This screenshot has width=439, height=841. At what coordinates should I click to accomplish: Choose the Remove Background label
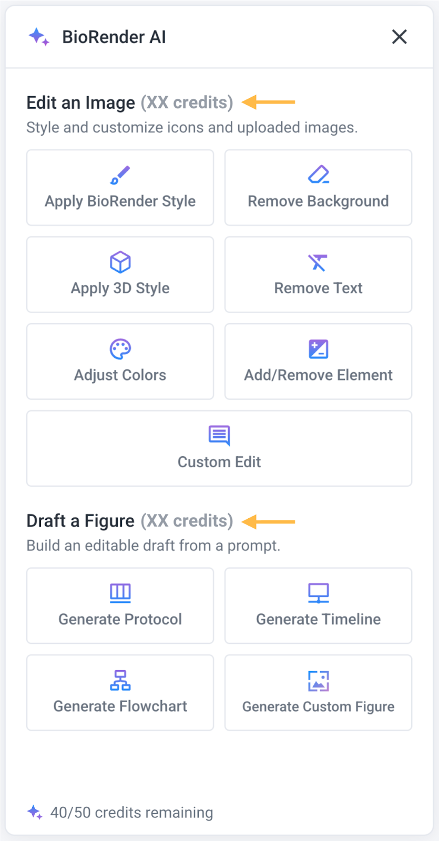[318, 201]
